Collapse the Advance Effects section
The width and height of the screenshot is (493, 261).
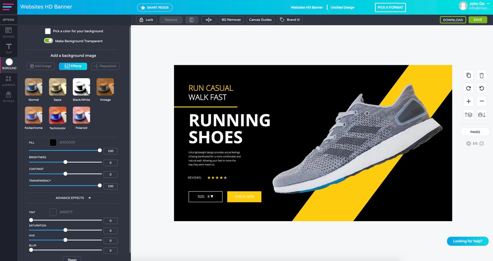(74, 198)
